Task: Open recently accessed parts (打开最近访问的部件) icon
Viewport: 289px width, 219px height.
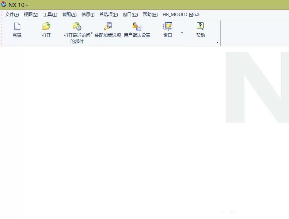Action: point(77,26)
